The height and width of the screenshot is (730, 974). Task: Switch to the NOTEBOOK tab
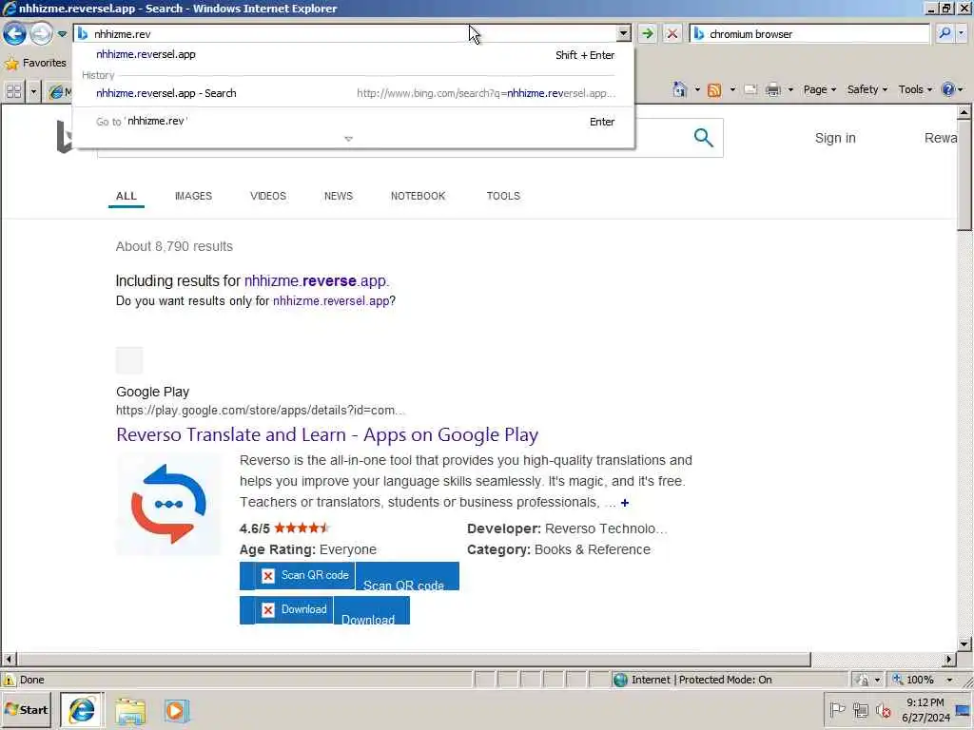click(x=419, y=196)
